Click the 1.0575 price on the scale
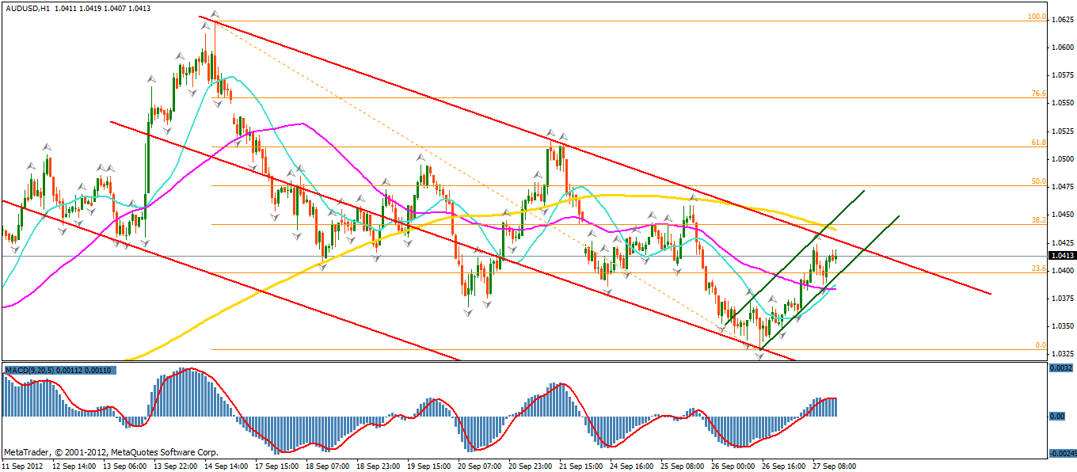 [x=1061, y=75]
